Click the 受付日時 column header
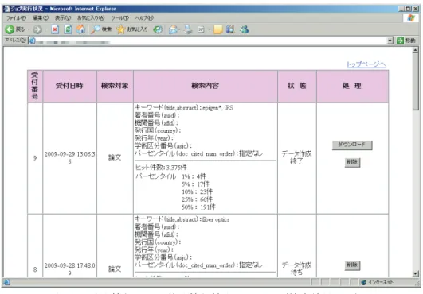The height and width of the screenshot is (294, 423). (x=69, y=86)
